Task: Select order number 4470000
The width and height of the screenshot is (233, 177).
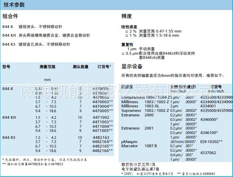Action: click(101, 89)
